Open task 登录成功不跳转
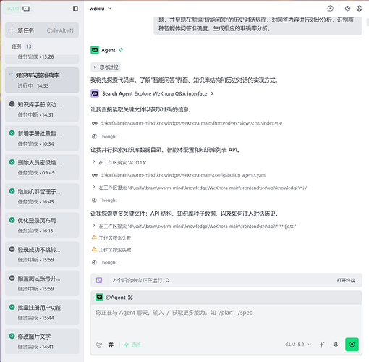This screenshot has height=362, width=369. point(42,254)
